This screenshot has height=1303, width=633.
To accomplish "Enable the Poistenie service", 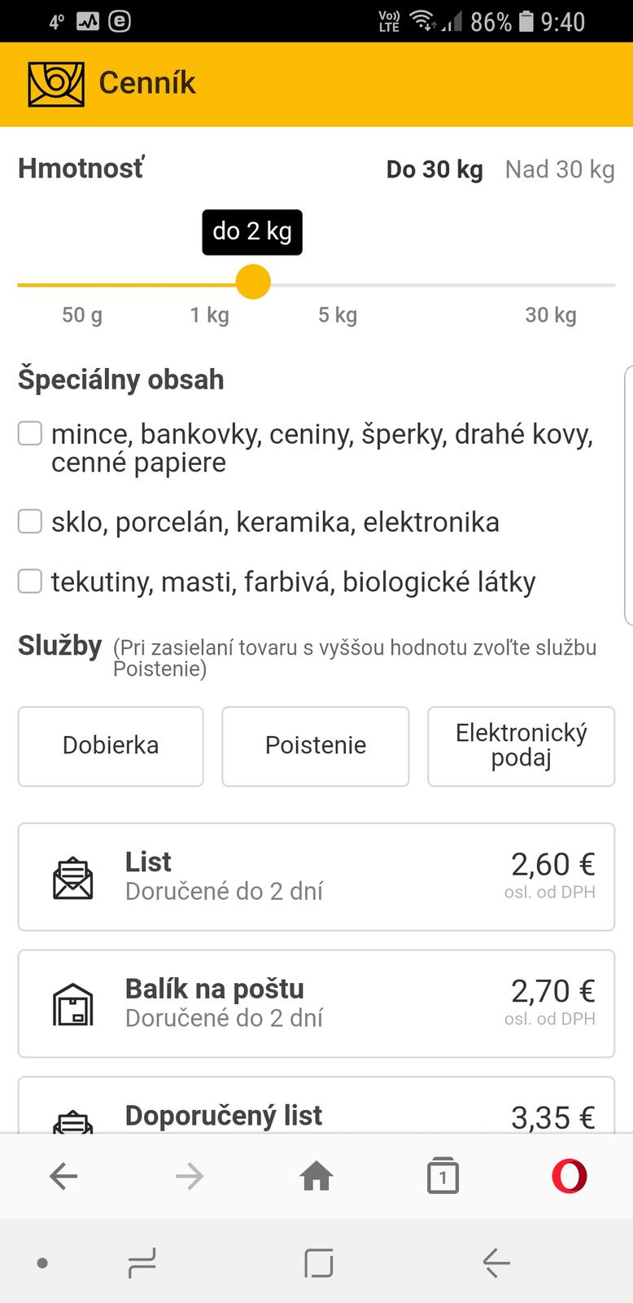I will click(316, 746).
